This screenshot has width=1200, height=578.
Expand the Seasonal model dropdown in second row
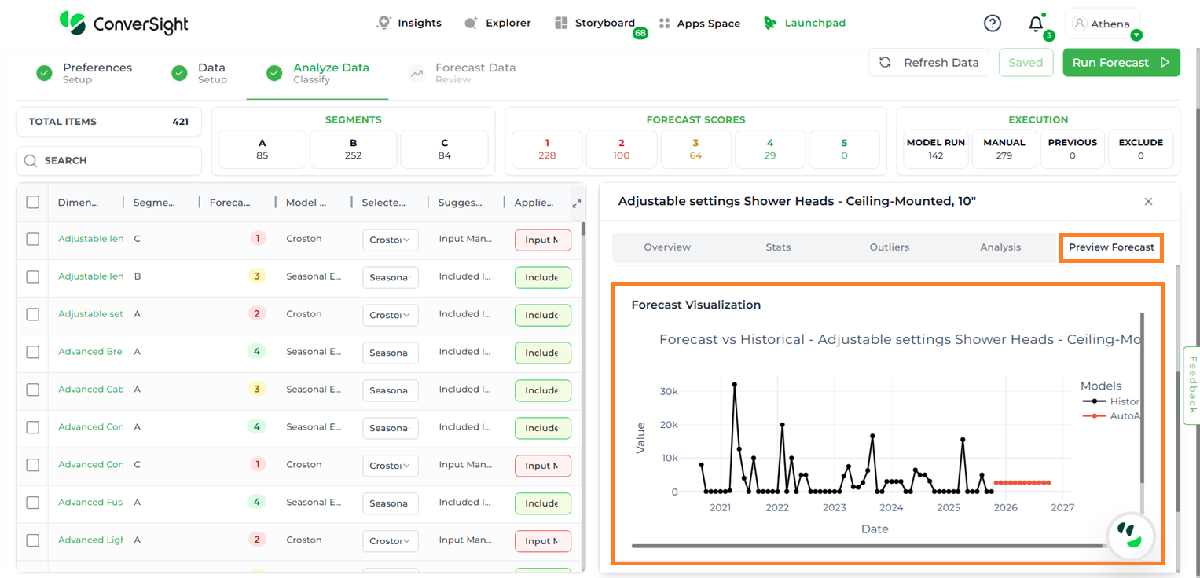390,277
